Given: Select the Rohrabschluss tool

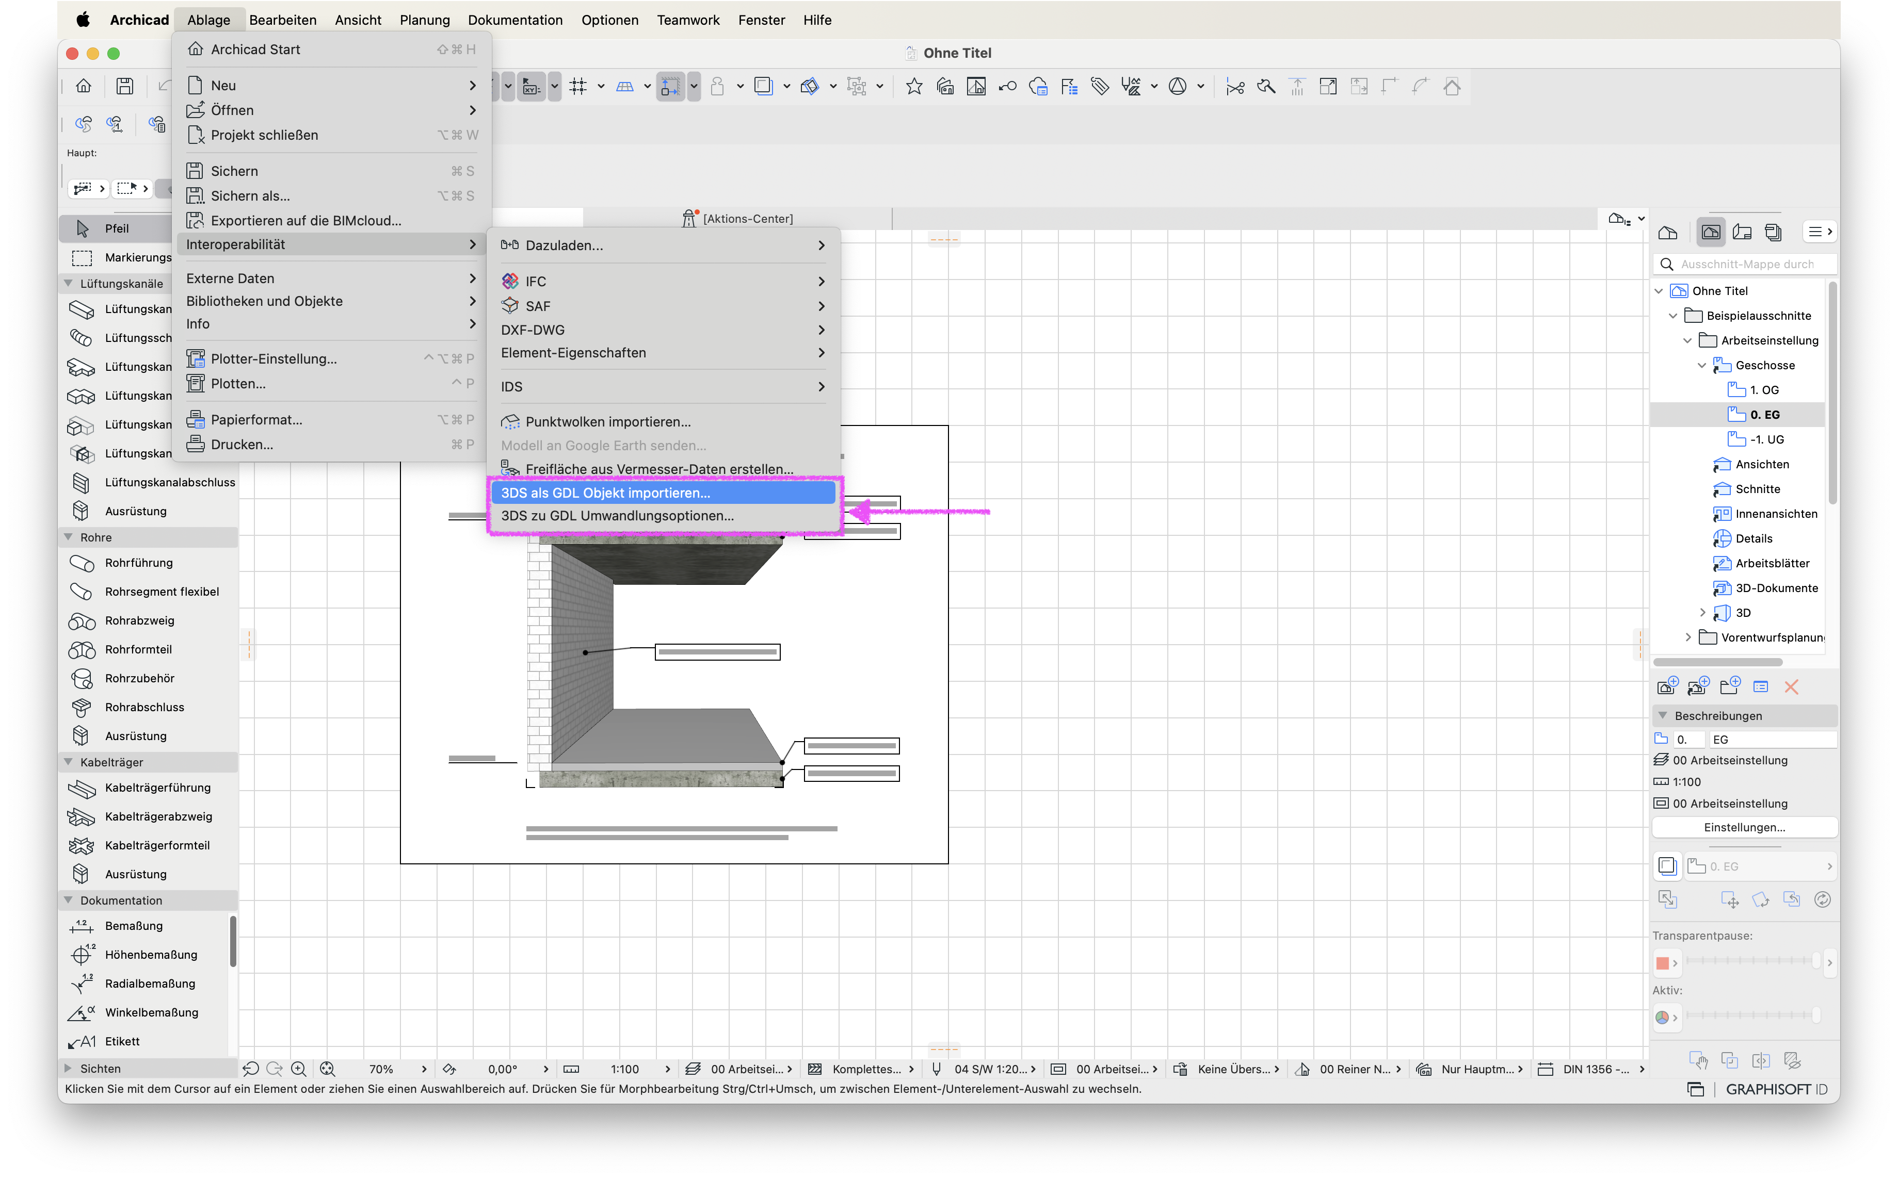Looking at the screenshot, I should click(149, 707).
